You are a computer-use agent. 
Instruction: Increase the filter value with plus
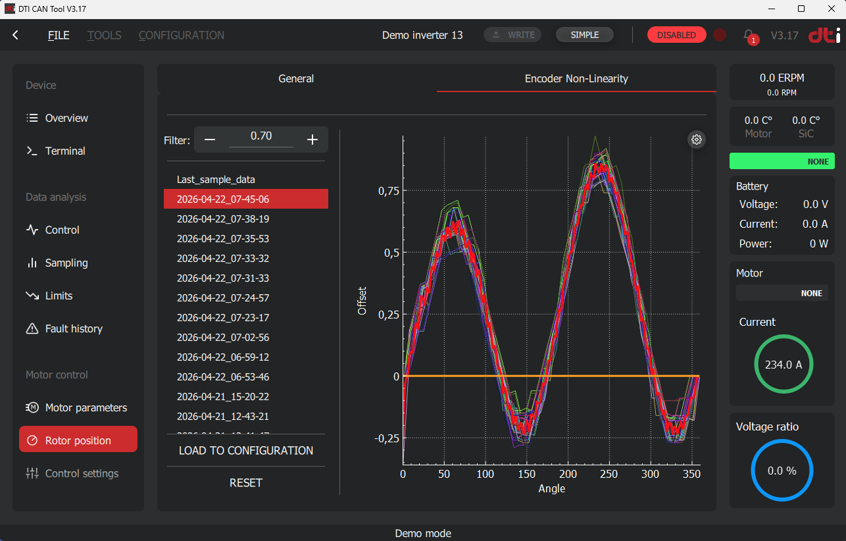[312, 140]
